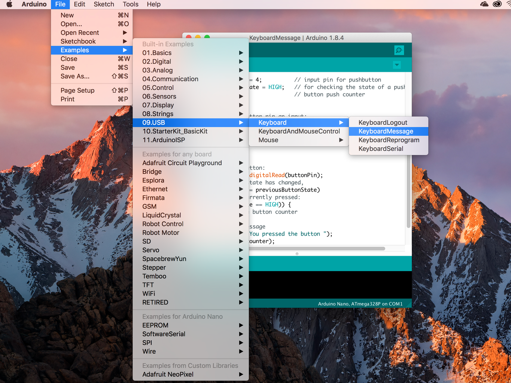Open the 11.ArduinoISP submenu

191,140
